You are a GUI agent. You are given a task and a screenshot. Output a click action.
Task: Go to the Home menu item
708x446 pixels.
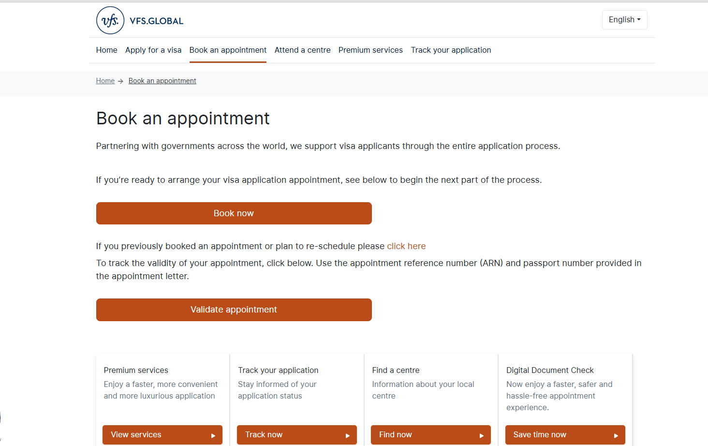point(106,50)
